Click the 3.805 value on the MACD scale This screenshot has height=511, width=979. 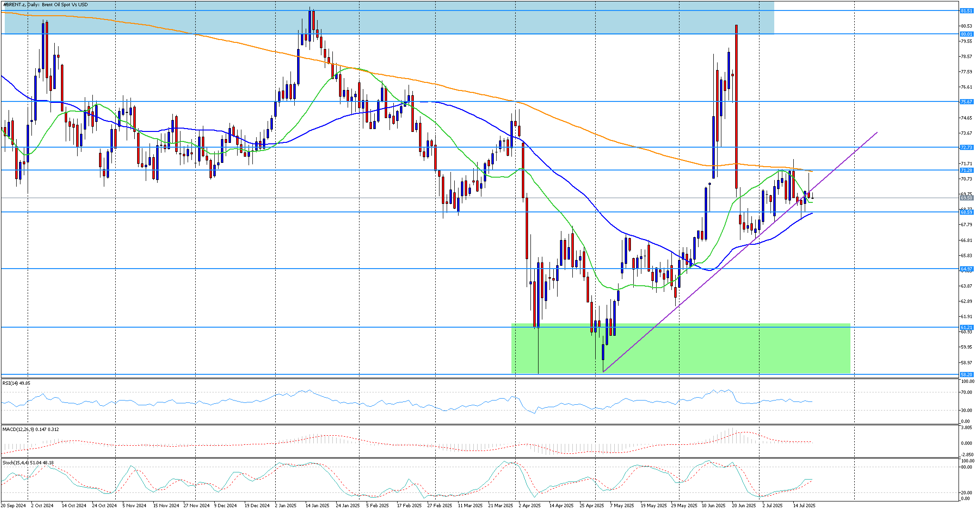pyautogui.click(x=966, y=428)
